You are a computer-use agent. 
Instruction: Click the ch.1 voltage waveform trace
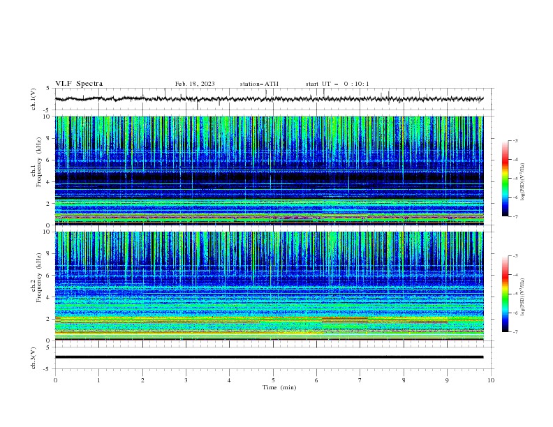point(269,99)
